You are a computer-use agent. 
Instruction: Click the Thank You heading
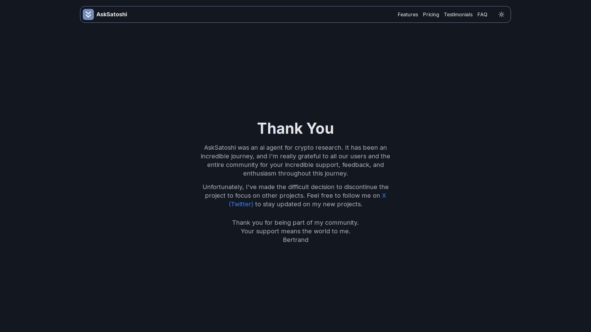(295, 128)
